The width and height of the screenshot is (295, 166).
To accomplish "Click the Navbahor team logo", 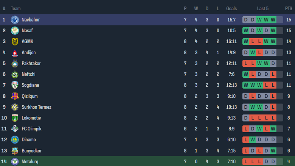I will [15, 20].
